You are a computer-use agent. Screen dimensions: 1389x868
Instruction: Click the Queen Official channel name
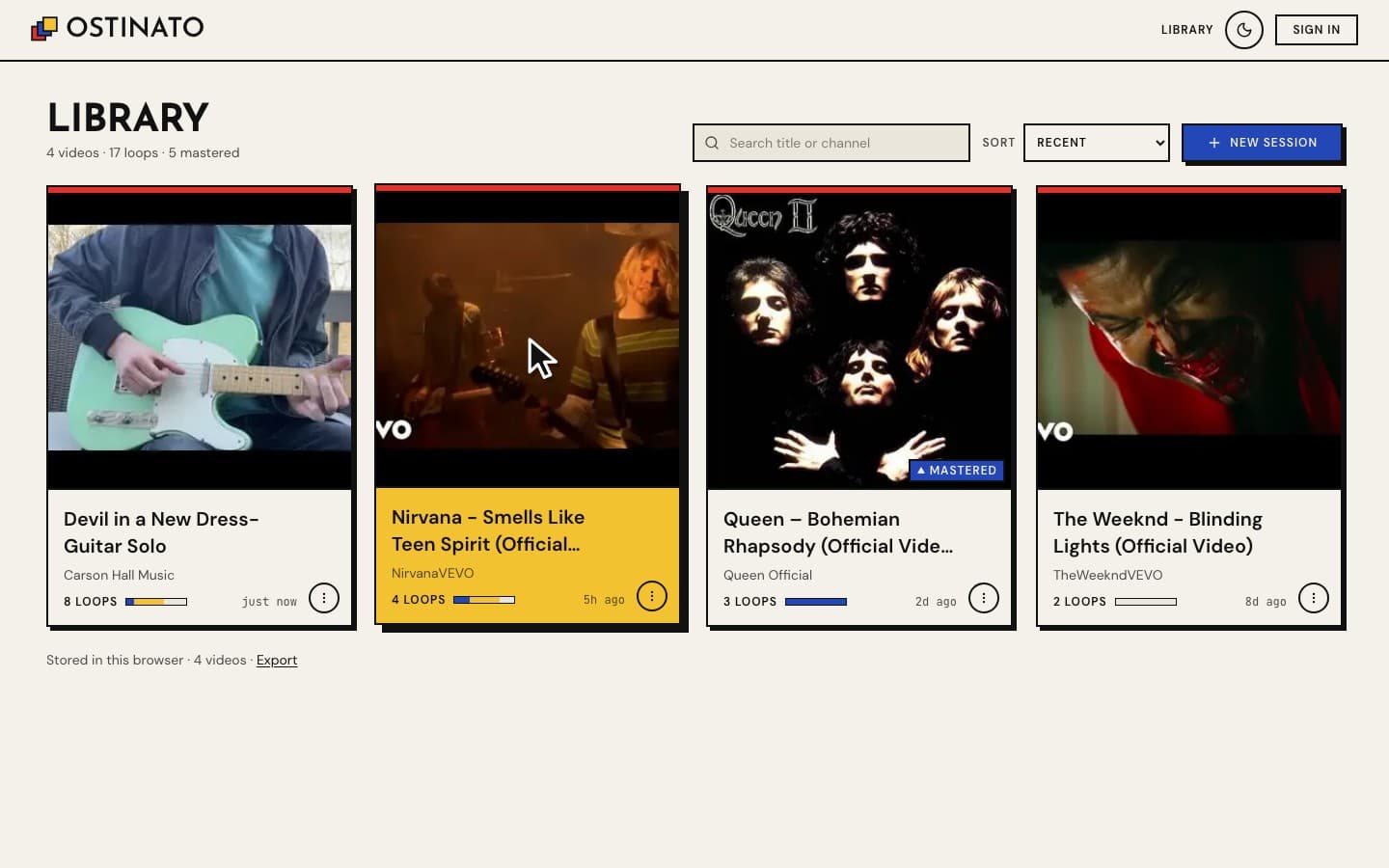(x=768, y=575)
